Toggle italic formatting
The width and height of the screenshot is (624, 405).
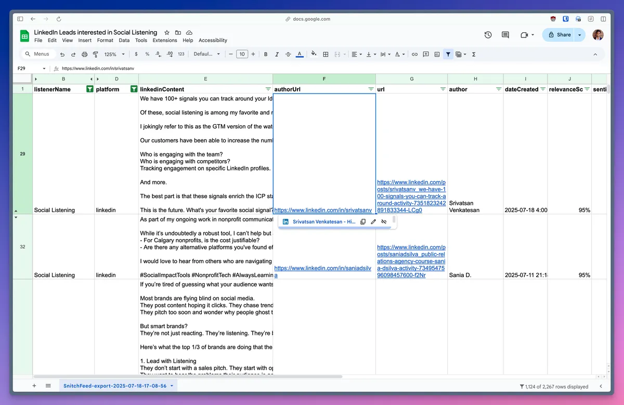(x=277, y=54)
